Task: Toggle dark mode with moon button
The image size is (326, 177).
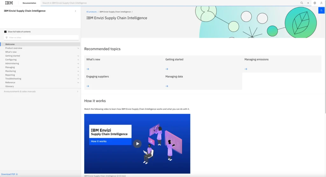Action: click(x=321, y=11)
